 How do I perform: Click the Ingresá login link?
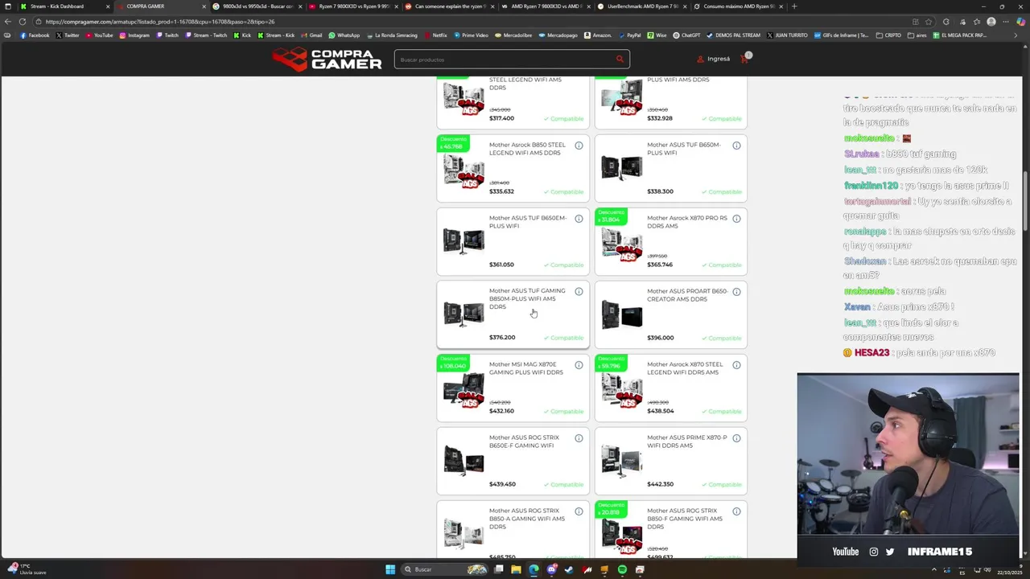(714, 59)
